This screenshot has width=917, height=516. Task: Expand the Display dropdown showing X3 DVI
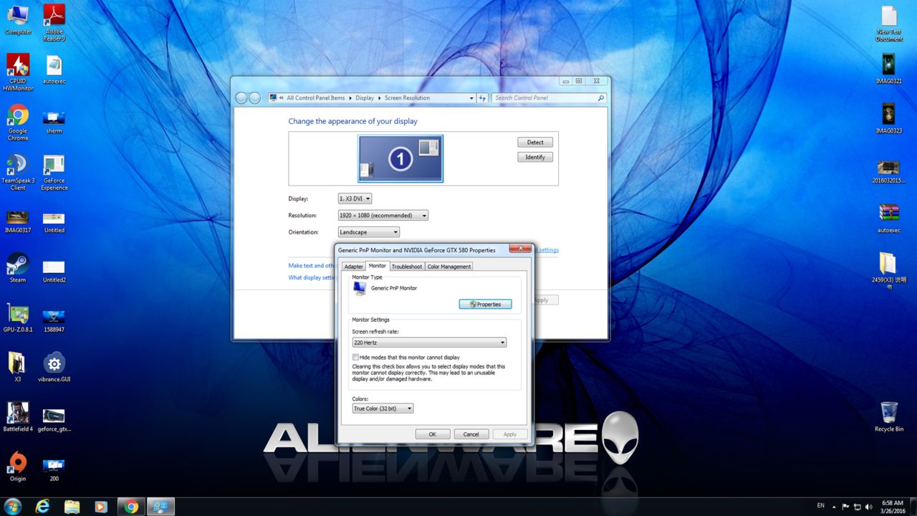355,199
